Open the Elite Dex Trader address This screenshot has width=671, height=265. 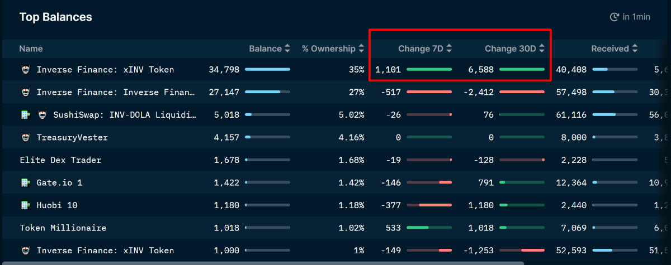60,160
